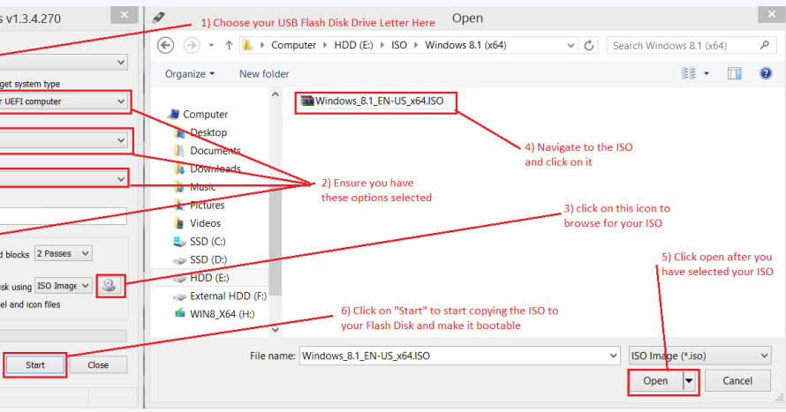Change the view layout icon

[689, 73]
